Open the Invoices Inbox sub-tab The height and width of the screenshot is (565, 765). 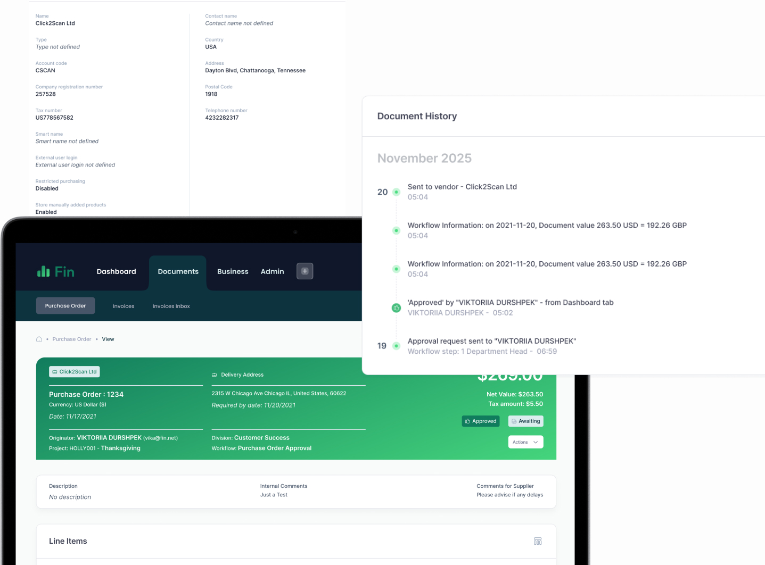(171, 306)
